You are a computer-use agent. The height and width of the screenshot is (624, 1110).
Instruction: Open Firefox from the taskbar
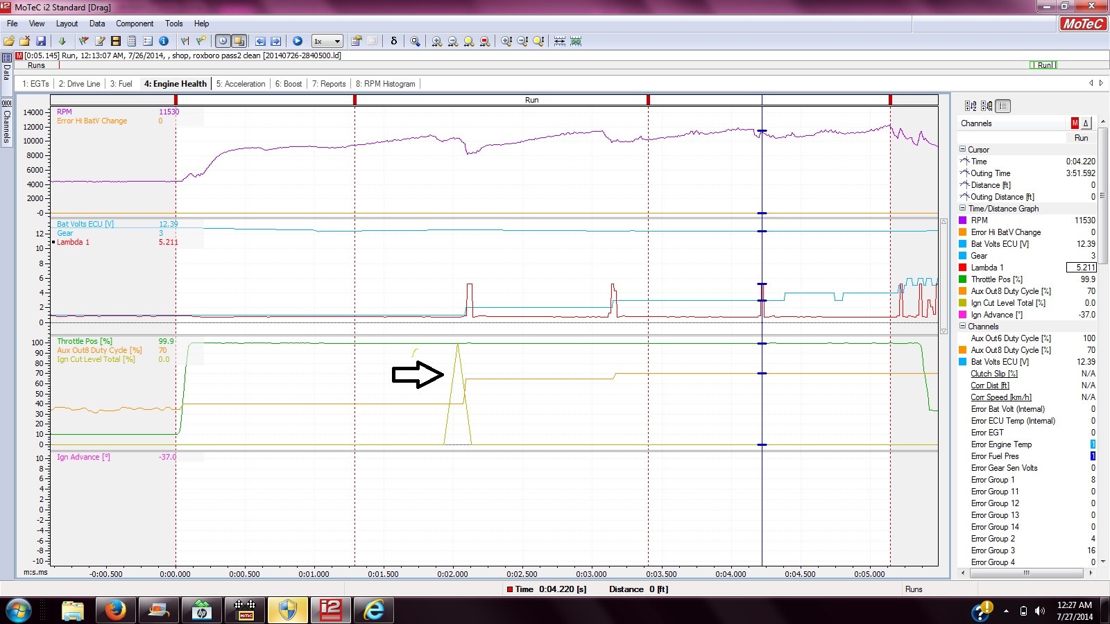[x=115, y=610]
